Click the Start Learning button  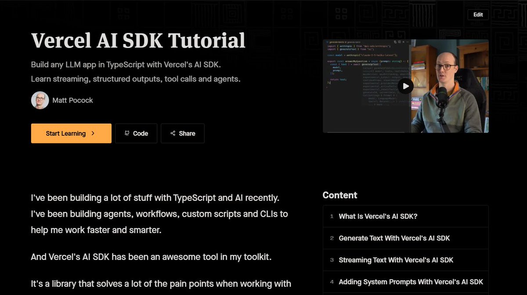pyautogui.click(x=71, y=133)
